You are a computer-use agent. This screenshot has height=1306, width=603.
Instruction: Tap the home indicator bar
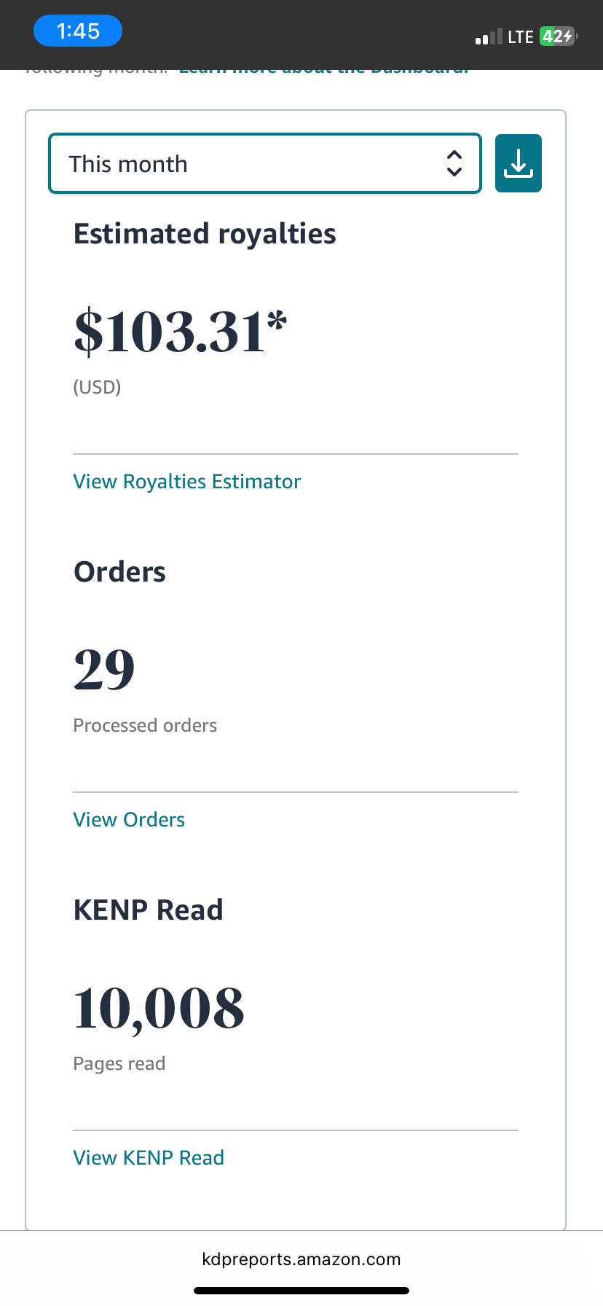pyautogui.click(x=301, y=1291)
